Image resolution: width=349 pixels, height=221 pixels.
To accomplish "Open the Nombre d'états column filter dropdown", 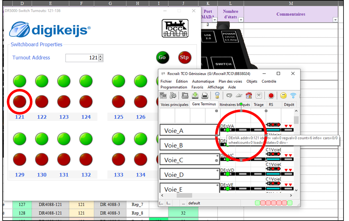I will coord(241,20).
